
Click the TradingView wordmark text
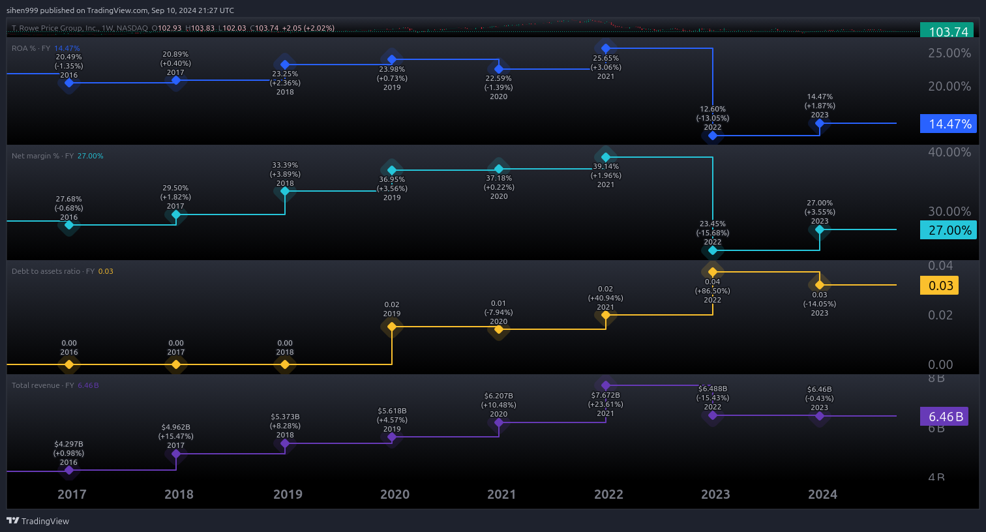point(45,521)
